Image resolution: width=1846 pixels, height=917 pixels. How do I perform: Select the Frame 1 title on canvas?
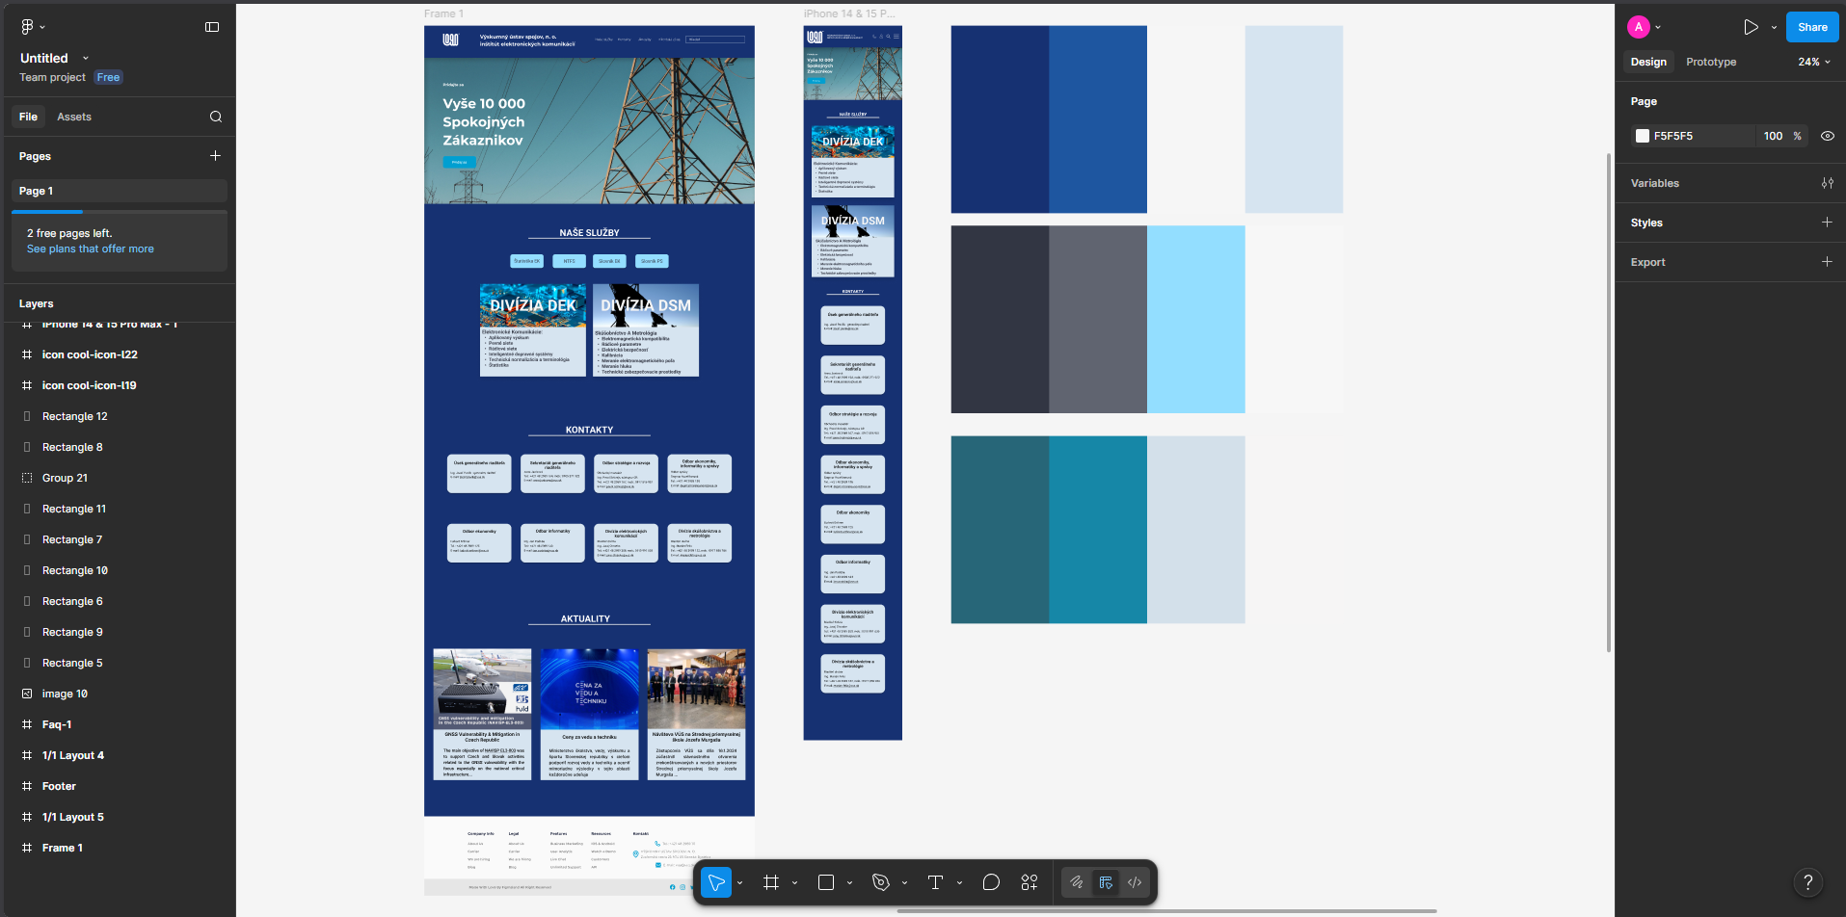pyautogui.click(x=443, y=13)
